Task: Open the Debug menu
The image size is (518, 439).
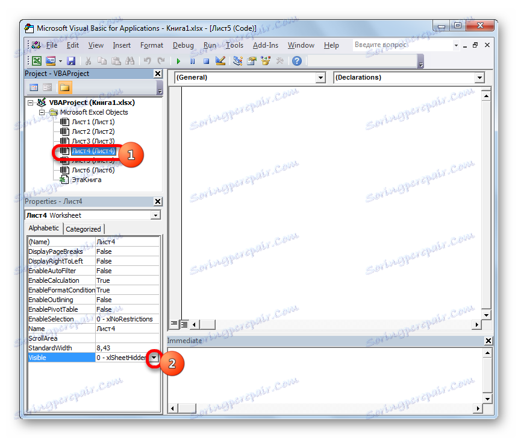Action: (x=183, y=45)
